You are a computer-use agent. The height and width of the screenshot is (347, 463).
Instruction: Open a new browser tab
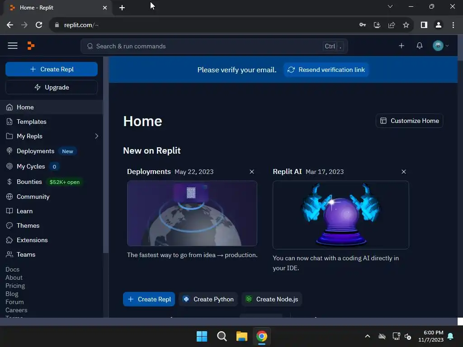122,8
